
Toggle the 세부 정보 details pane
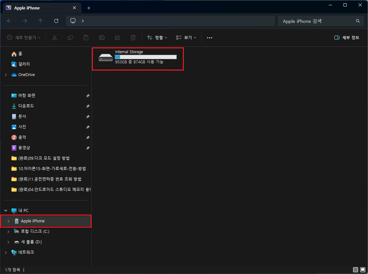click(347, 38)
